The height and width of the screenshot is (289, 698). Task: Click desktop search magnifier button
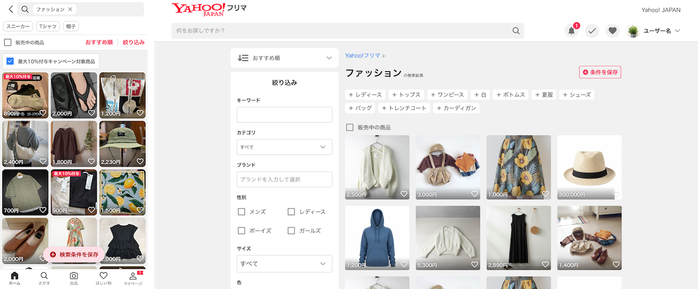(x=516, y=31)
